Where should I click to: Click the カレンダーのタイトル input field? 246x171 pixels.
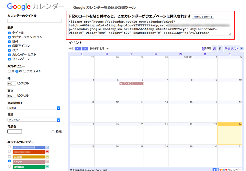[34, 21]
